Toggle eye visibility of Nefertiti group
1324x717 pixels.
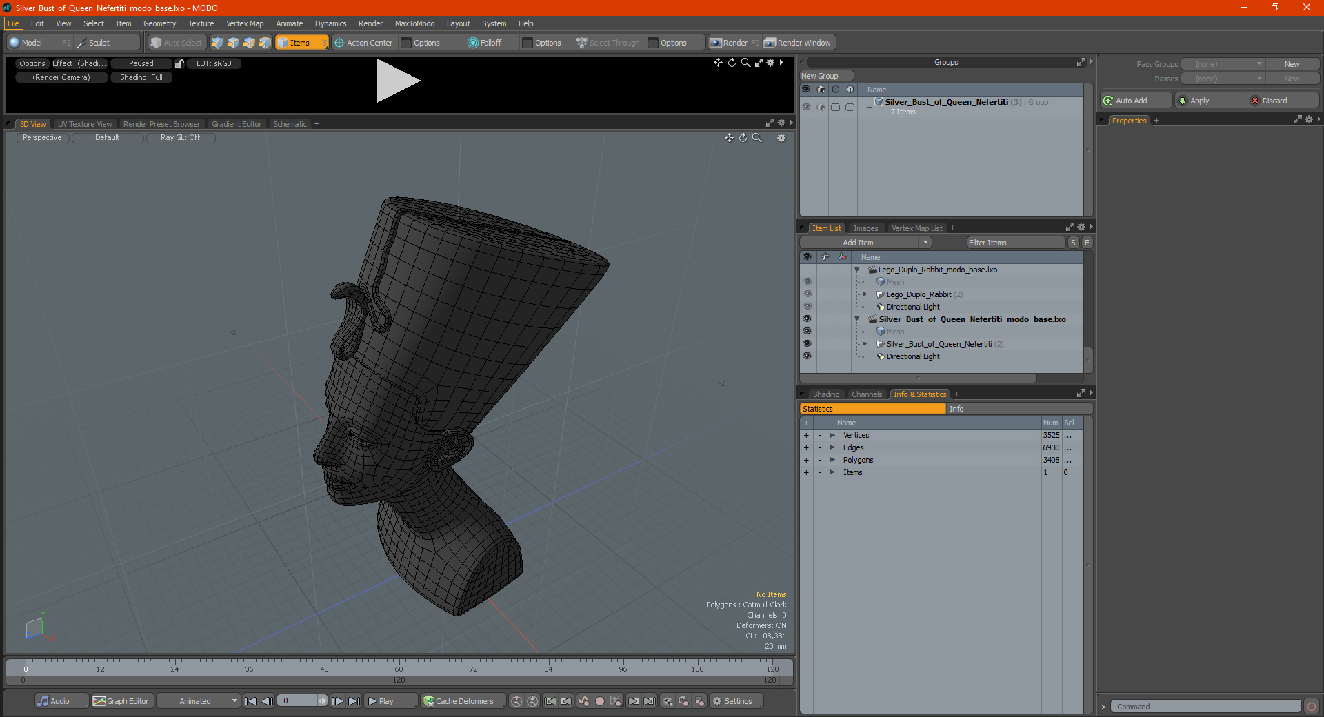coord(806,107)
